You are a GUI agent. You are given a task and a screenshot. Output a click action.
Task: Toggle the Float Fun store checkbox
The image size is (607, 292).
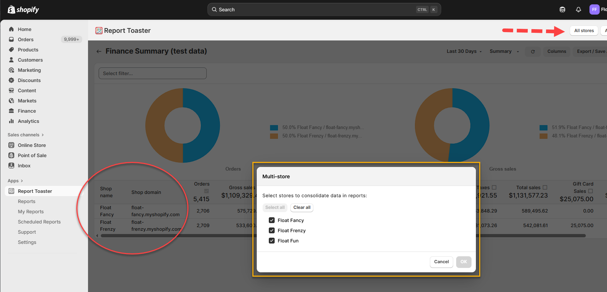click(272, 241)
